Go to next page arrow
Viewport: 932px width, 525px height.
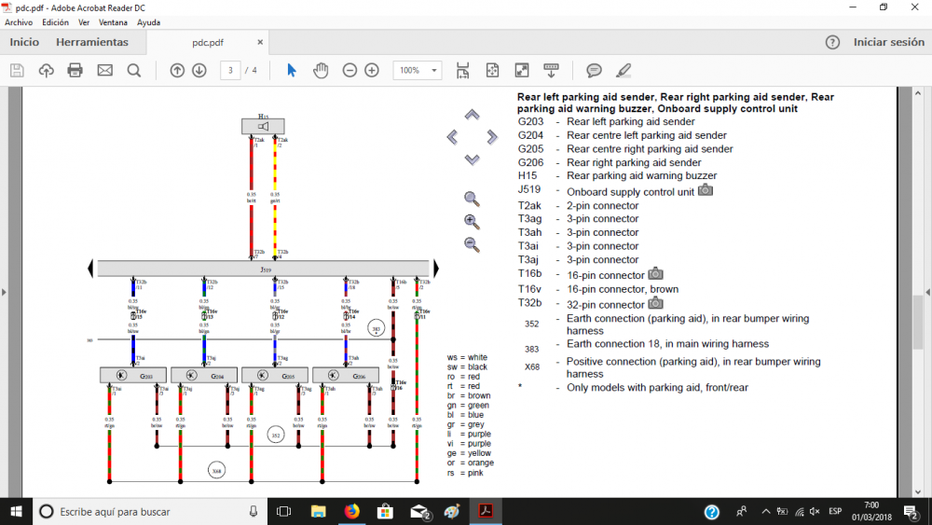coord(199,70)
